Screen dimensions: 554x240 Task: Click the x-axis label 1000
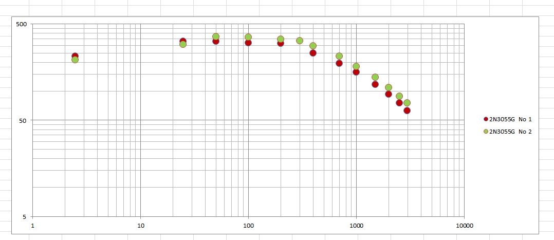tap(356, 226)
